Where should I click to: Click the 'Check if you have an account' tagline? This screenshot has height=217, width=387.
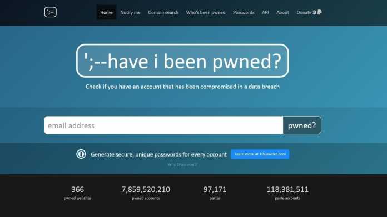coord(182,87)
